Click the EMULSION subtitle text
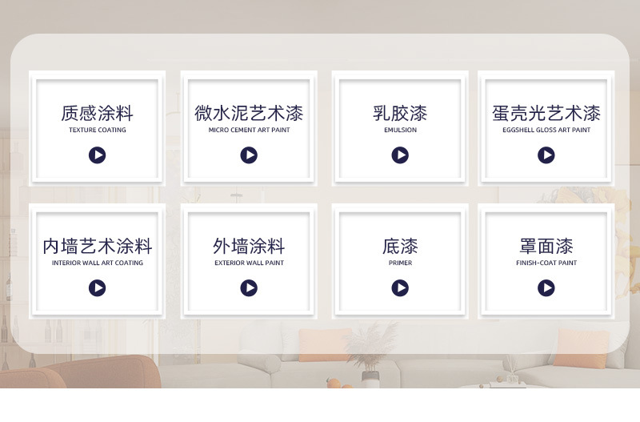 click(x=400, y=130)
